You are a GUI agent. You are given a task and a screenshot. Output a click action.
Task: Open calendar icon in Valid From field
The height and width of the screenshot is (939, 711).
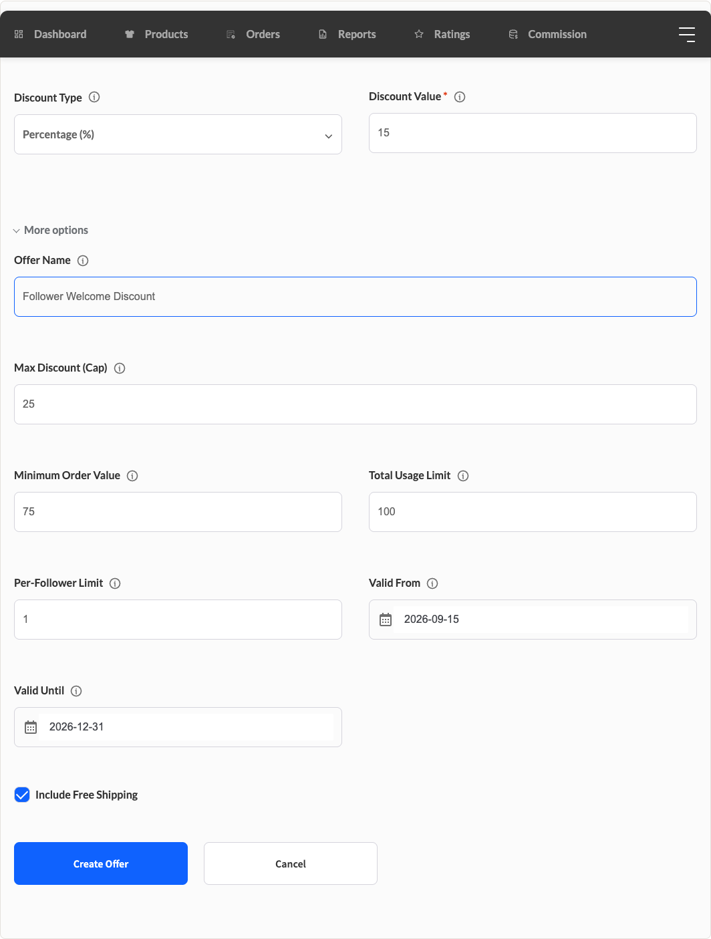click(386, 620)
